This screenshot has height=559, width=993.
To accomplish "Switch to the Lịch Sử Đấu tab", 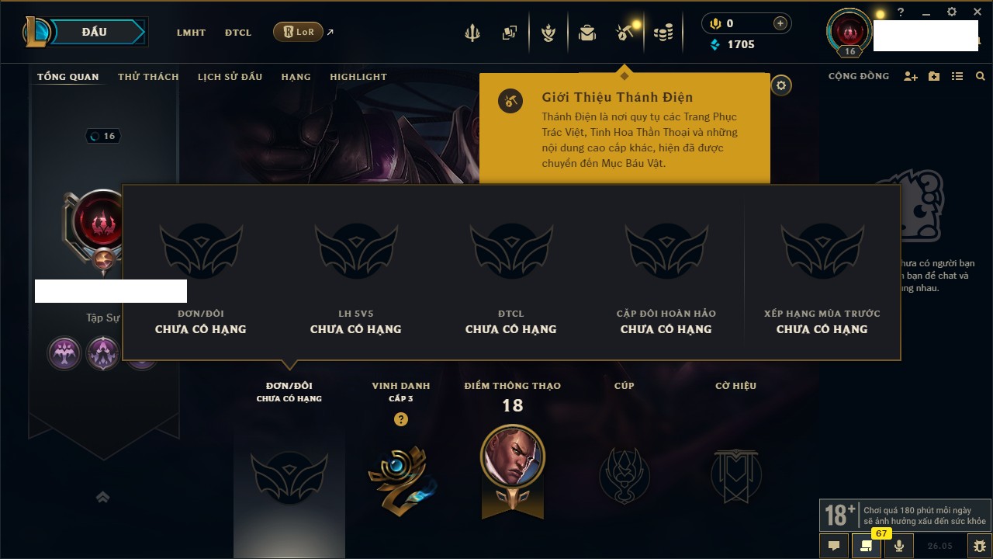I will [230, 77].
